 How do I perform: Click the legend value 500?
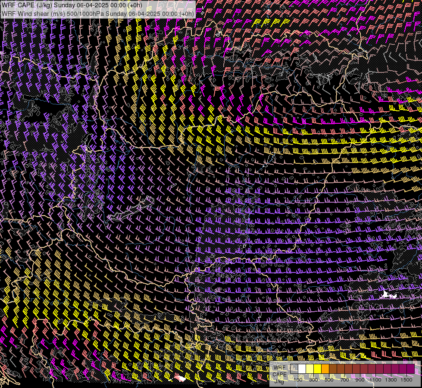pos(329,380)
